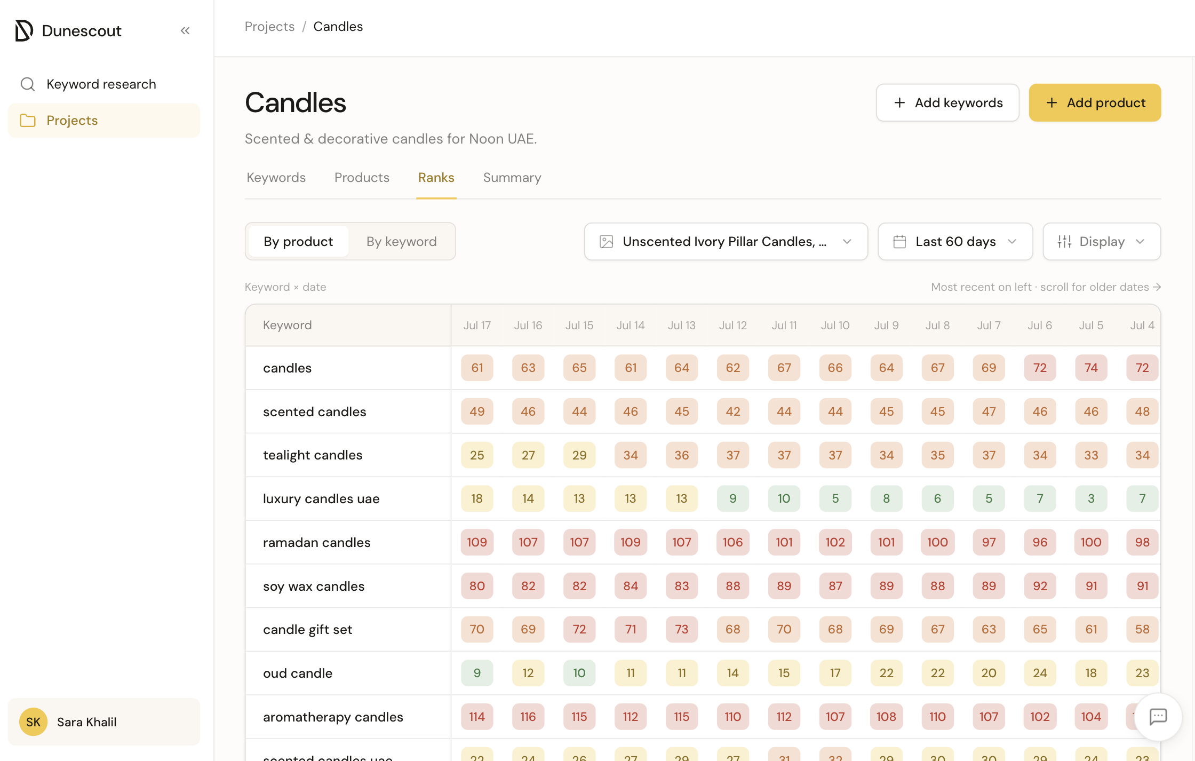Screen dimensions: 1195x761
Task: Switch view to By product
Action: (x=298, y=242)
